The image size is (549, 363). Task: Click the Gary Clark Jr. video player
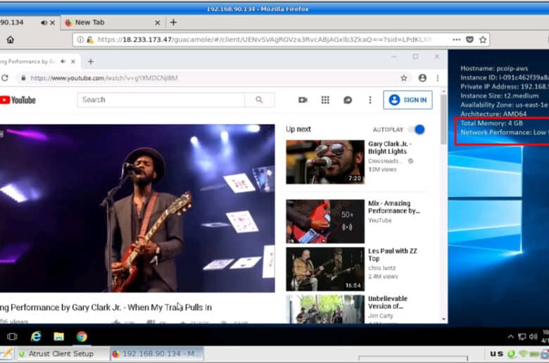[137, 208]
